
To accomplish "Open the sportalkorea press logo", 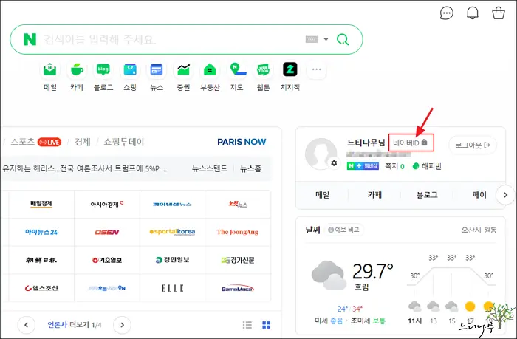I will [172, 232].
